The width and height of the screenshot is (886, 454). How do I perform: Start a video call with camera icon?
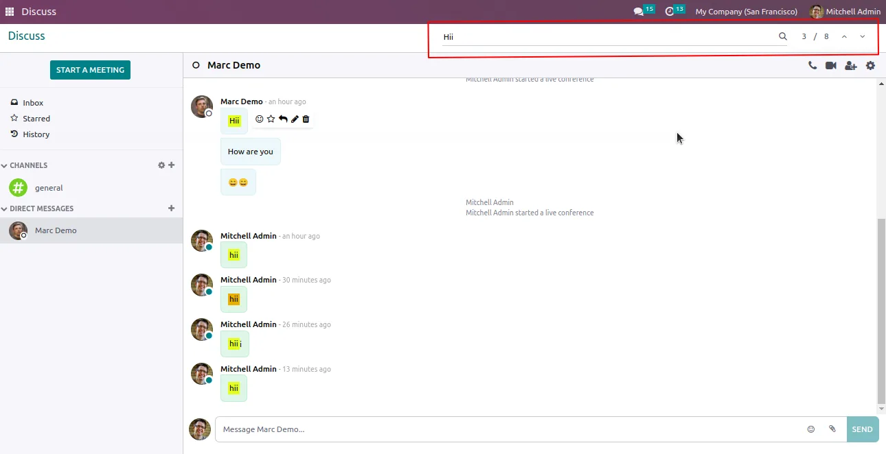[x=831, y=65]
